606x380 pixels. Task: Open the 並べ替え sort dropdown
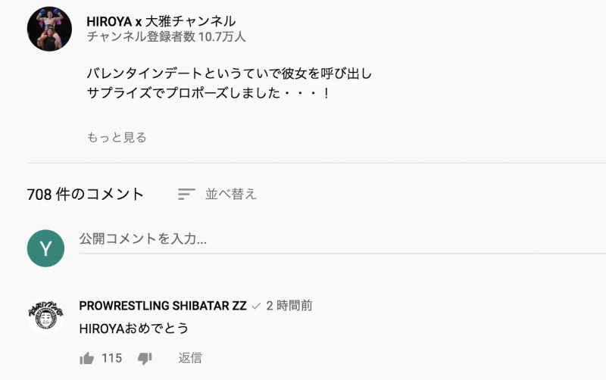pos(230,195)
